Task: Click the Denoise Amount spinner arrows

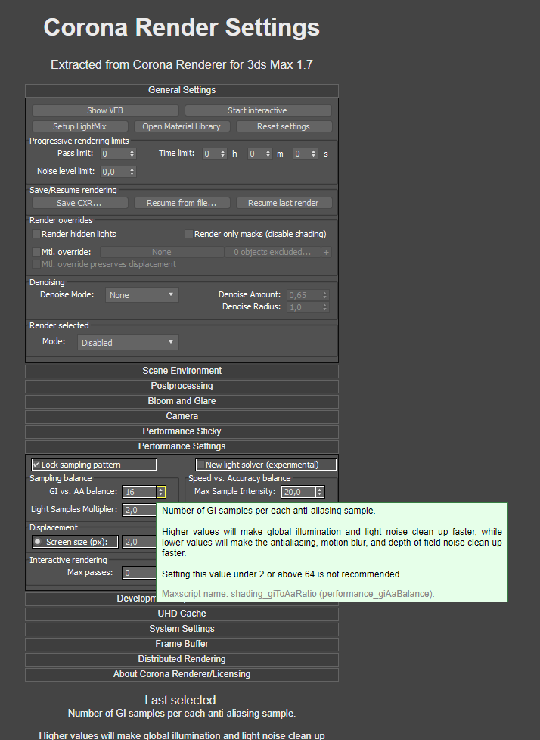Action: pyautogui.click(x=324, y=295)
